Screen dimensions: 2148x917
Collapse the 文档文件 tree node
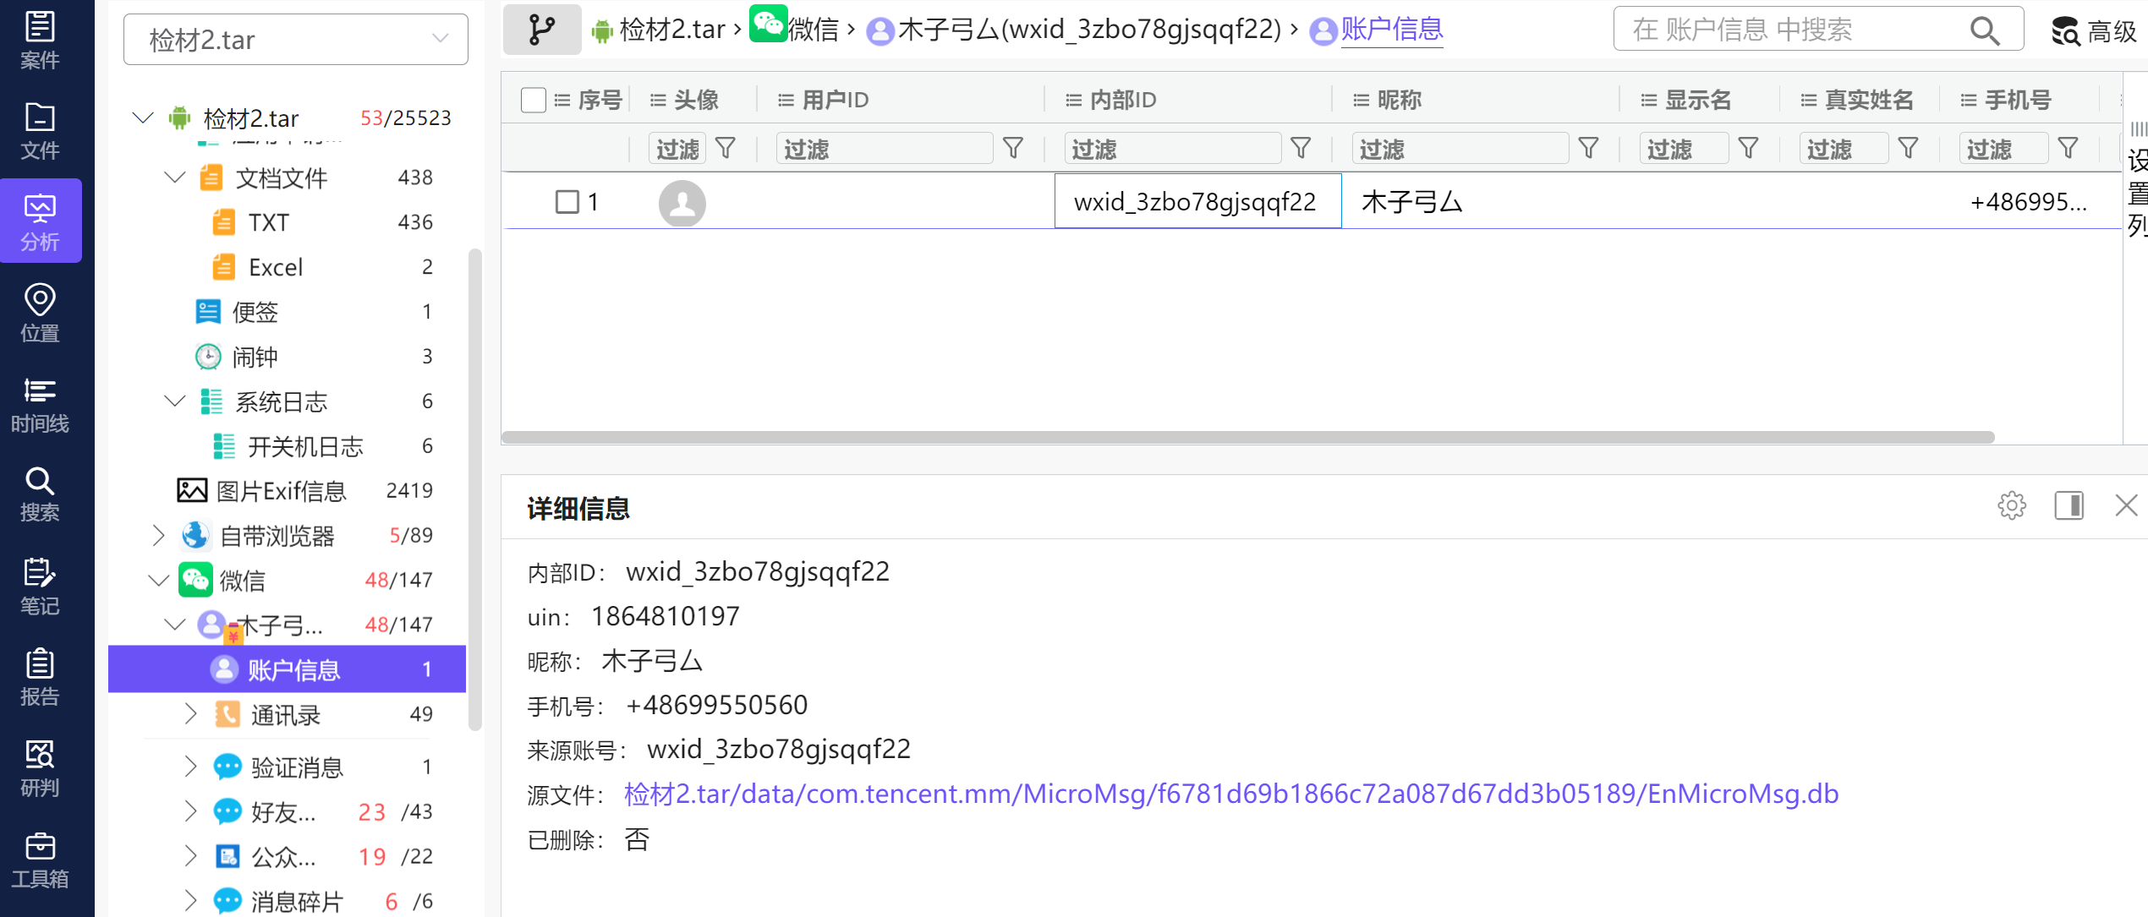coord(175,177)
